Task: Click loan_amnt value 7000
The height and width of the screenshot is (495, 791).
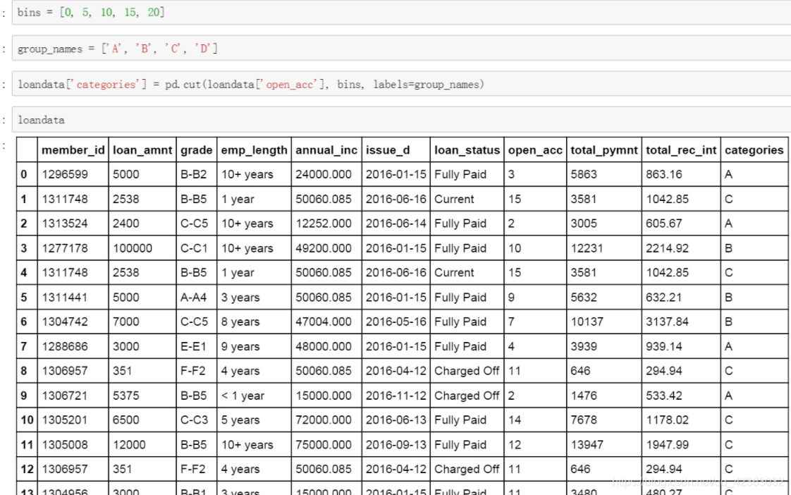Action: click(125, 322)
